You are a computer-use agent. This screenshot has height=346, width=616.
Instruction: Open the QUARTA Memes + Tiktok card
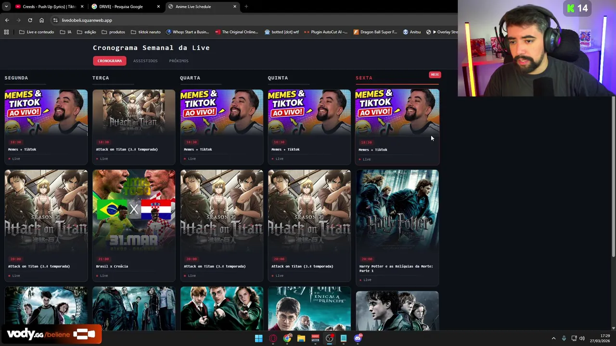pyautogui.click(x=222, y=126)
